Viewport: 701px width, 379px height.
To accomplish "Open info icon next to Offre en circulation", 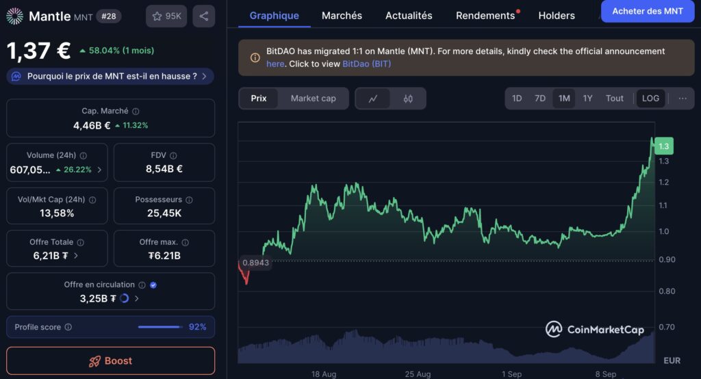I will (142, 285).
